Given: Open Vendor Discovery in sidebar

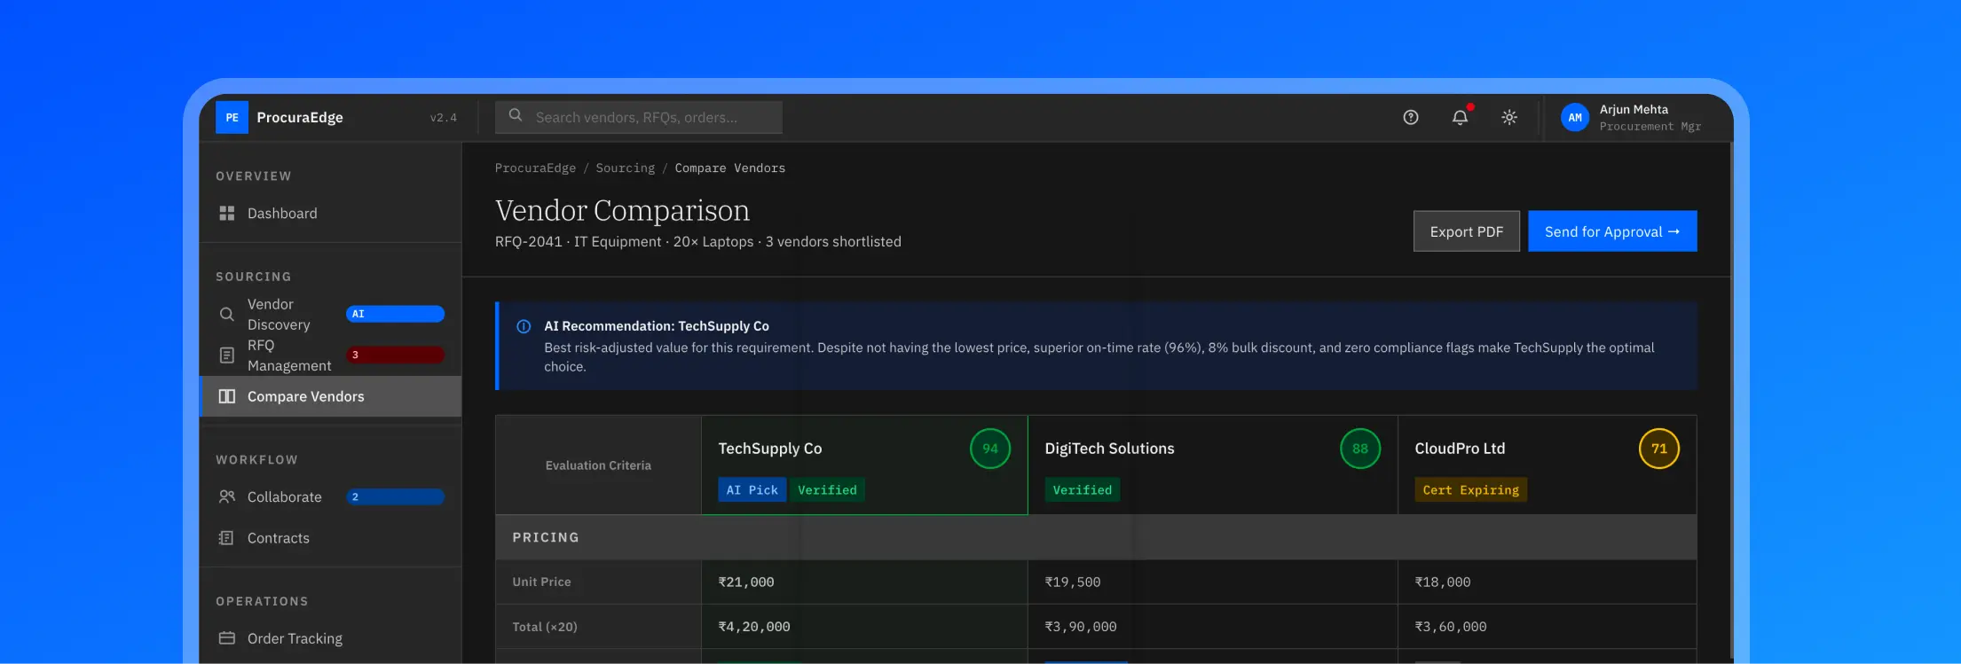Looking at the screenshot, I should 330,315.
